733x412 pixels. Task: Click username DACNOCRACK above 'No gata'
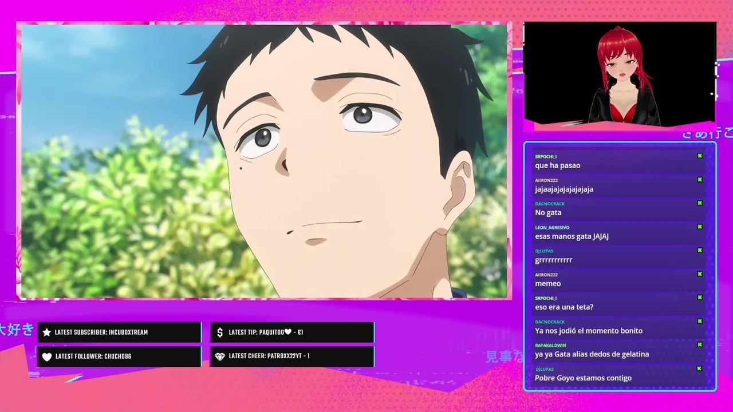coord(550,204)
